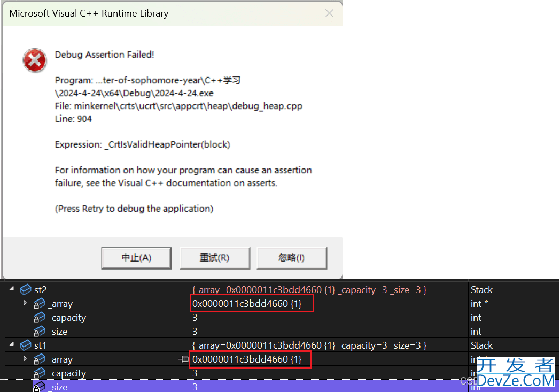Screen dimensions: 560x392
Task: Click st1 _capacity value 3
Action: coord(195,373)
